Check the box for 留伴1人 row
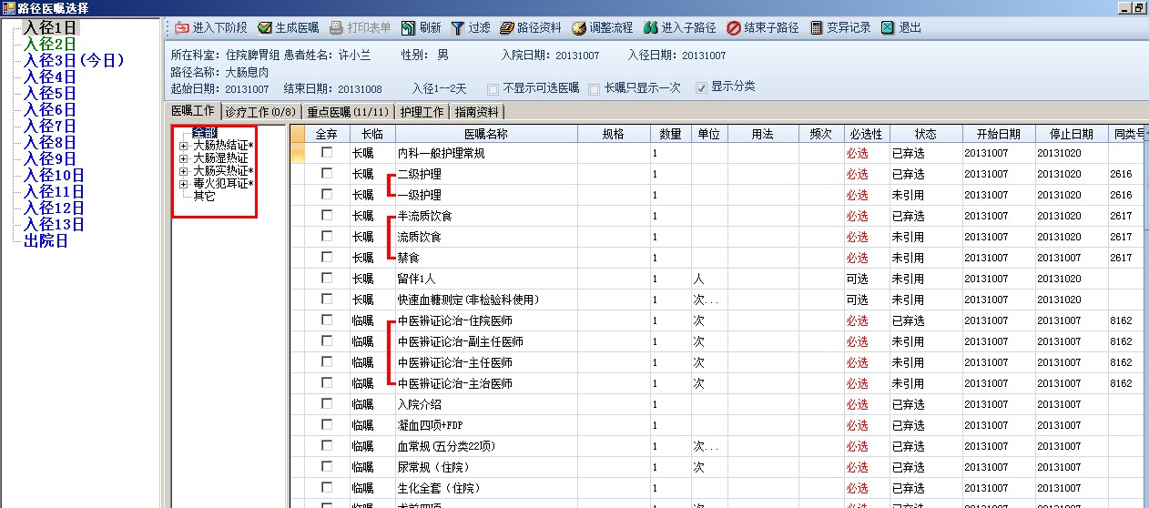The height and width of the screenshot is (508, 1149). pyautogui.click(x=327, y=279)
